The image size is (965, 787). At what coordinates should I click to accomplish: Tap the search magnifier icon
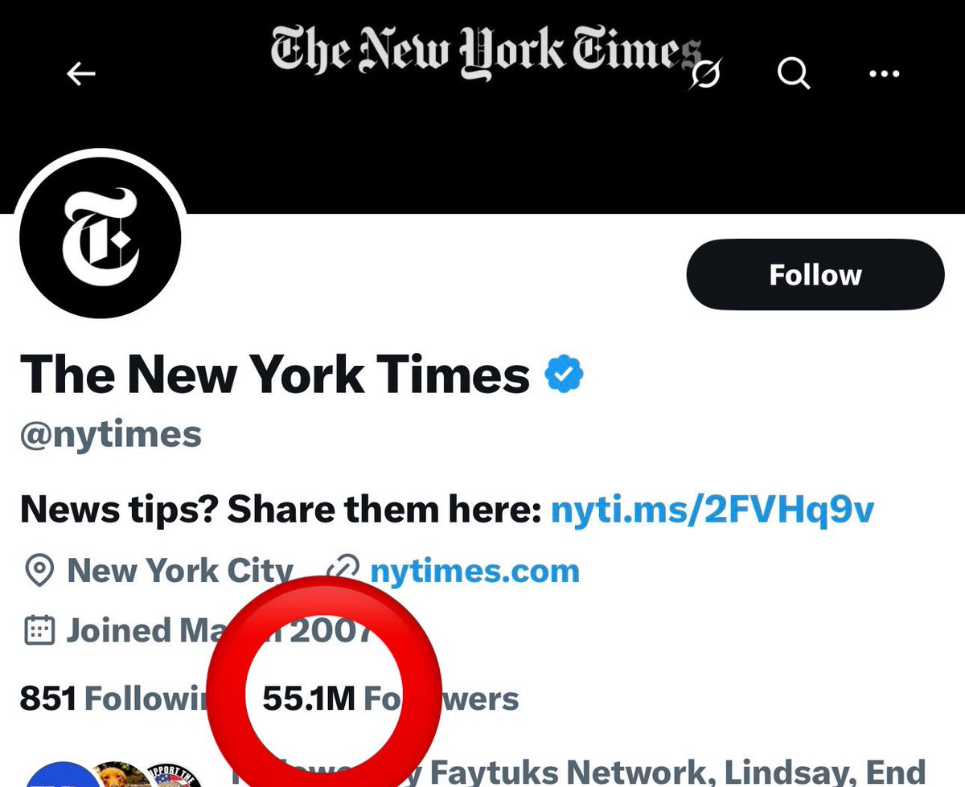point(794,75)
